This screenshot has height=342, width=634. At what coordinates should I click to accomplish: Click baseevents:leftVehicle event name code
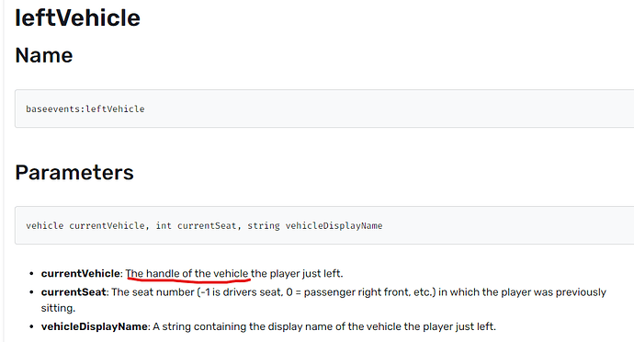point(85,108)
